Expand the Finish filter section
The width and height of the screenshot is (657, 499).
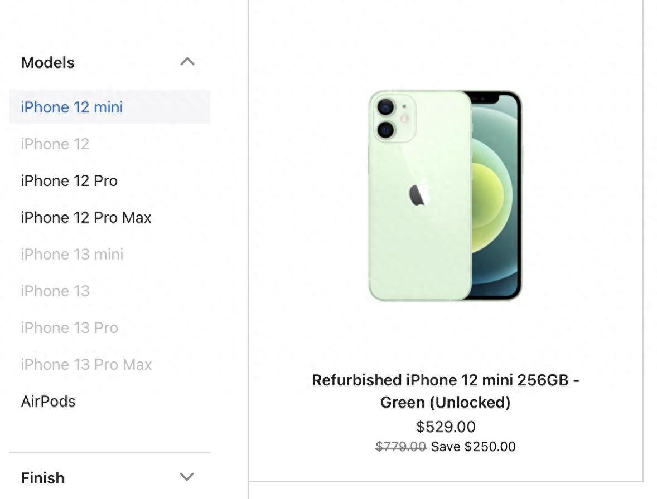coord(187,477)
